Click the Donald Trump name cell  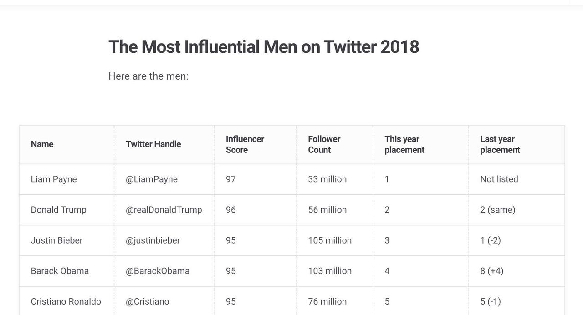(x=58, y=210)
